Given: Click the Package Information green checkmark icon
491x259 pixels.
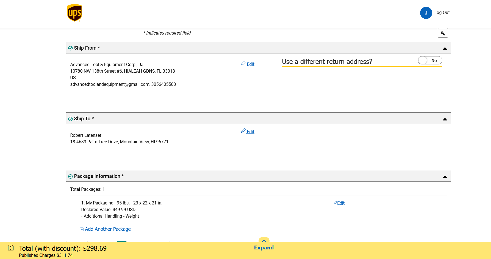Looking at the screenshot, I should click(70, 177).
